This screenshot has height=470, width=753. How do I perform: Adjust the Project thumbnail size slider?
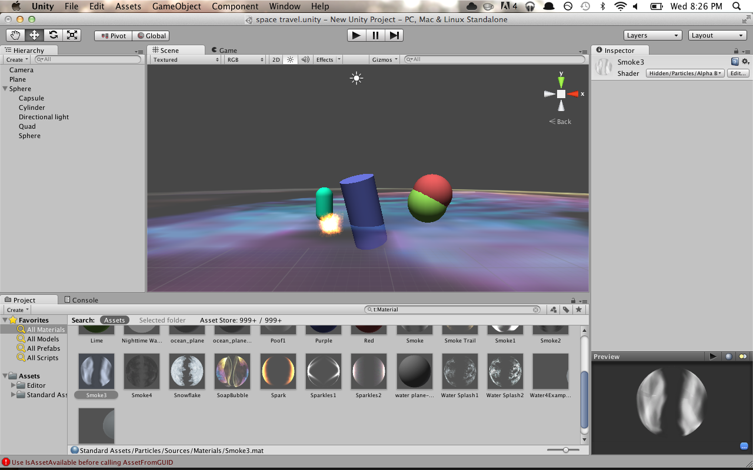pos(566,450)
